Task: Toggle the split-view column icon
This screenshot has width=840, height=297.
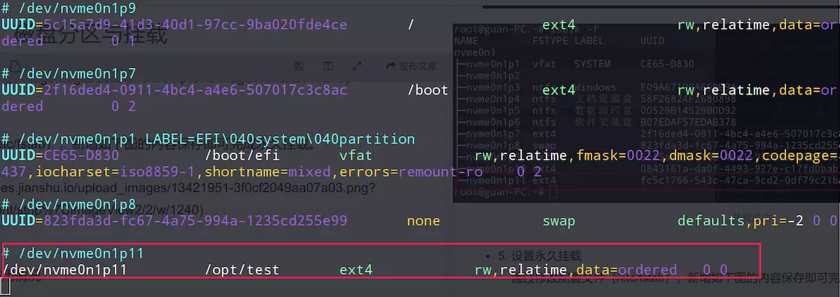Action: pos(328,66)
